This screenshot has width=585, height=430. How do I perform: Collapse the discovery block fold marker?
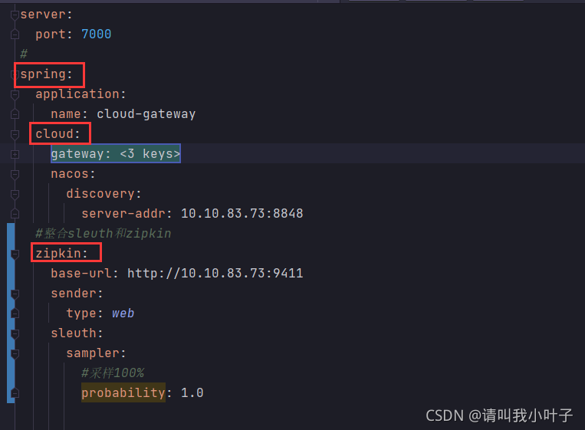tap(15, 194)
